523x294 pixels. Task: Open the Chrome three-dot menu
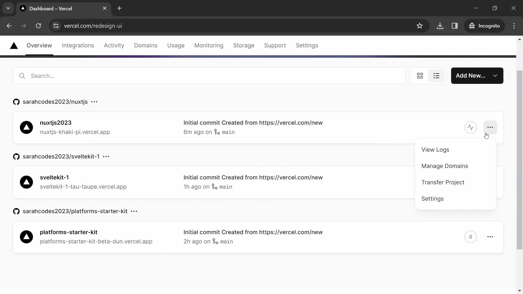tap(514, 26)
